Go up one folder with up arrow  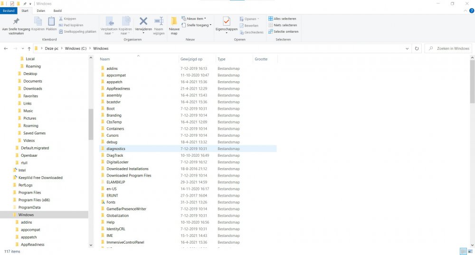[x=29, y=48]
